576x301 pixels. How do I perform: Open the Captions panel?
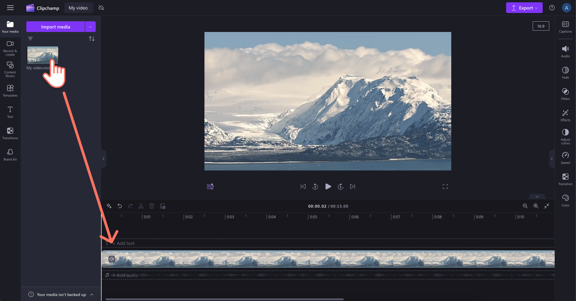tap(565, 27)
